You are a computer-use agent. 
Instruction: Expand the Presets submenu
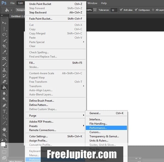click(x=84, y=126)
